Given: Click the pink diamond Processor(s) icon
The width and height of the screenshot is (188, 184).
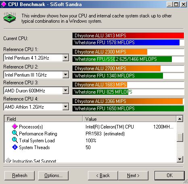Looking at the screenshot, I should [x=15, y=126].
